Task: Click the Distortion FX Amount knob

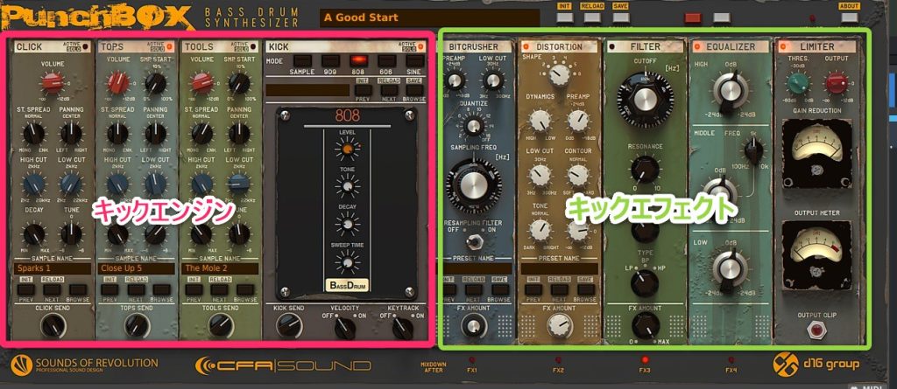Action: pos(558,326)
